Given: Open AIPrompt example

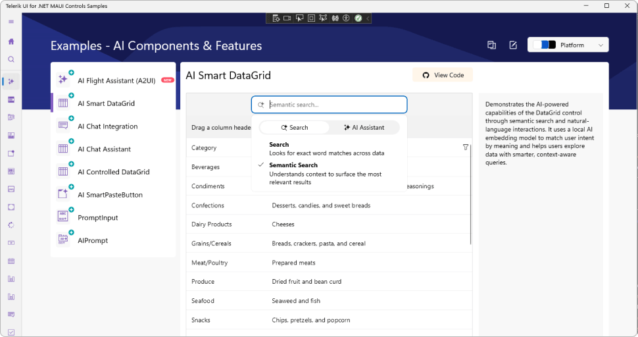Looking at the screenshot, I should pos(113,240).
